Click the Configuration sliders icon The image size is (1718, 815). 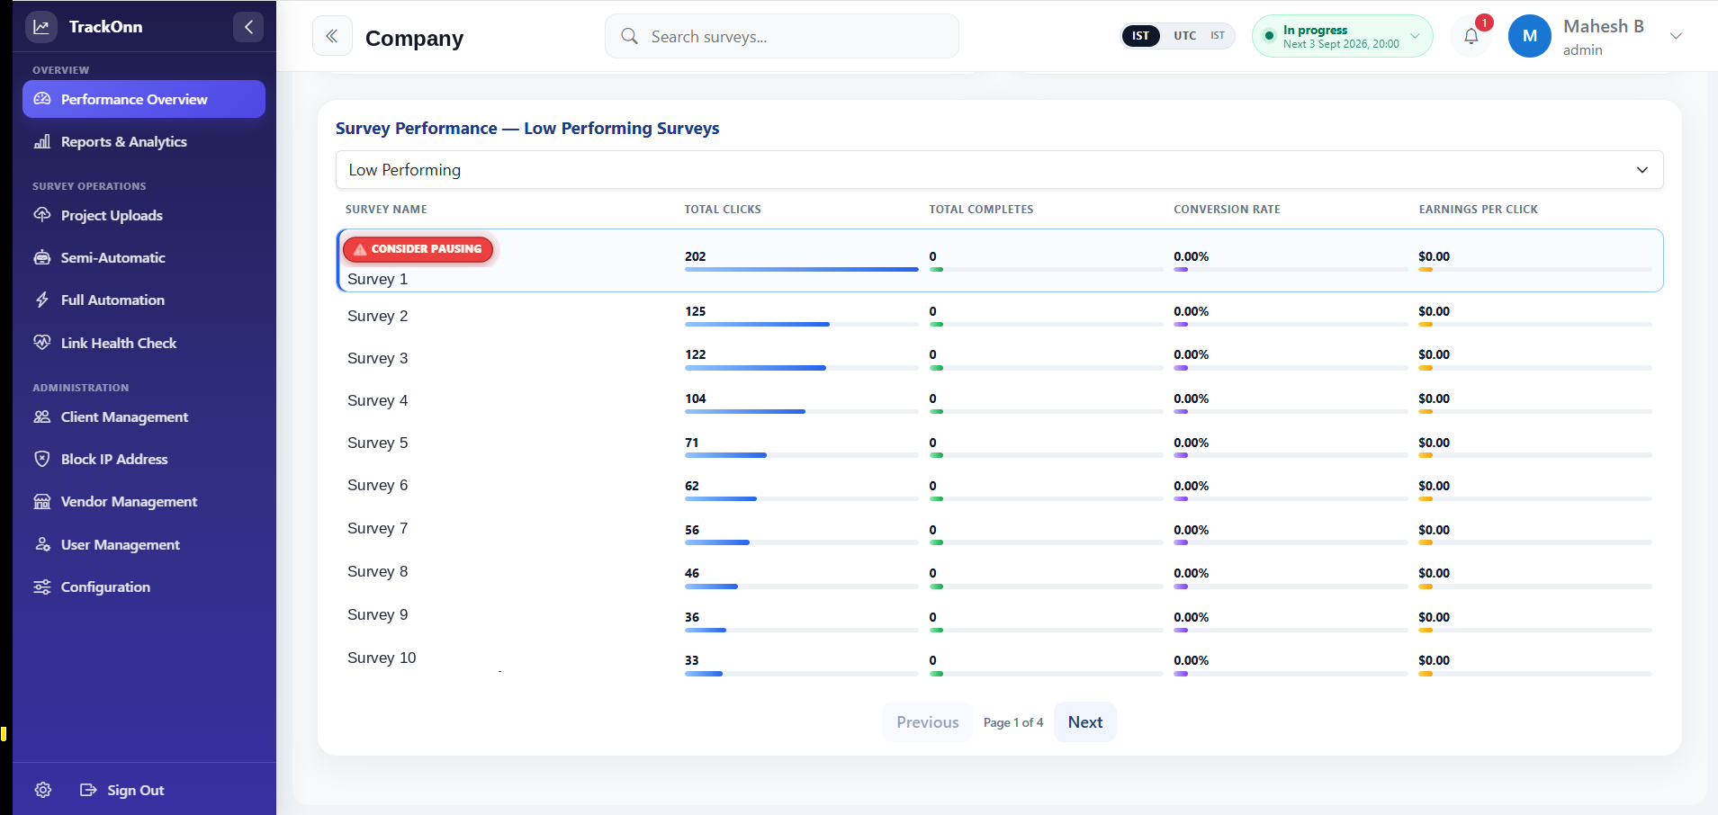tap(42, 587)
